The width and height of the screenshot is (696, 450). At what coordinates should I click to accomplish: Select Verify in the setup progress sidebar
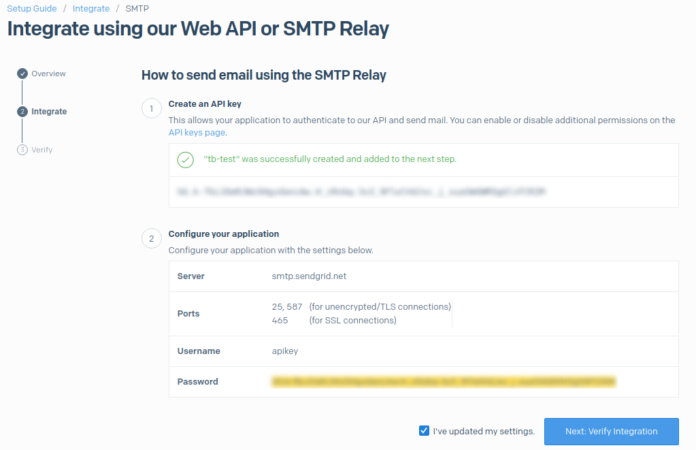42,150
